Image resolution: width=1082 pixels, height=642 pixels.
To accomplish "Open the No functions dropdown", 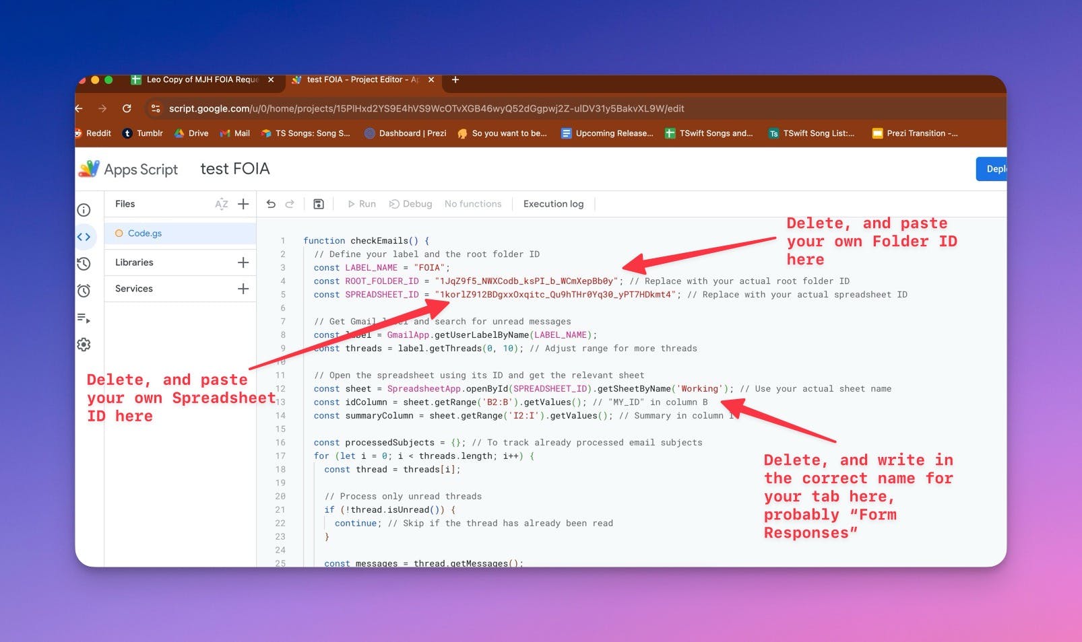I will (x=473, y=204).
